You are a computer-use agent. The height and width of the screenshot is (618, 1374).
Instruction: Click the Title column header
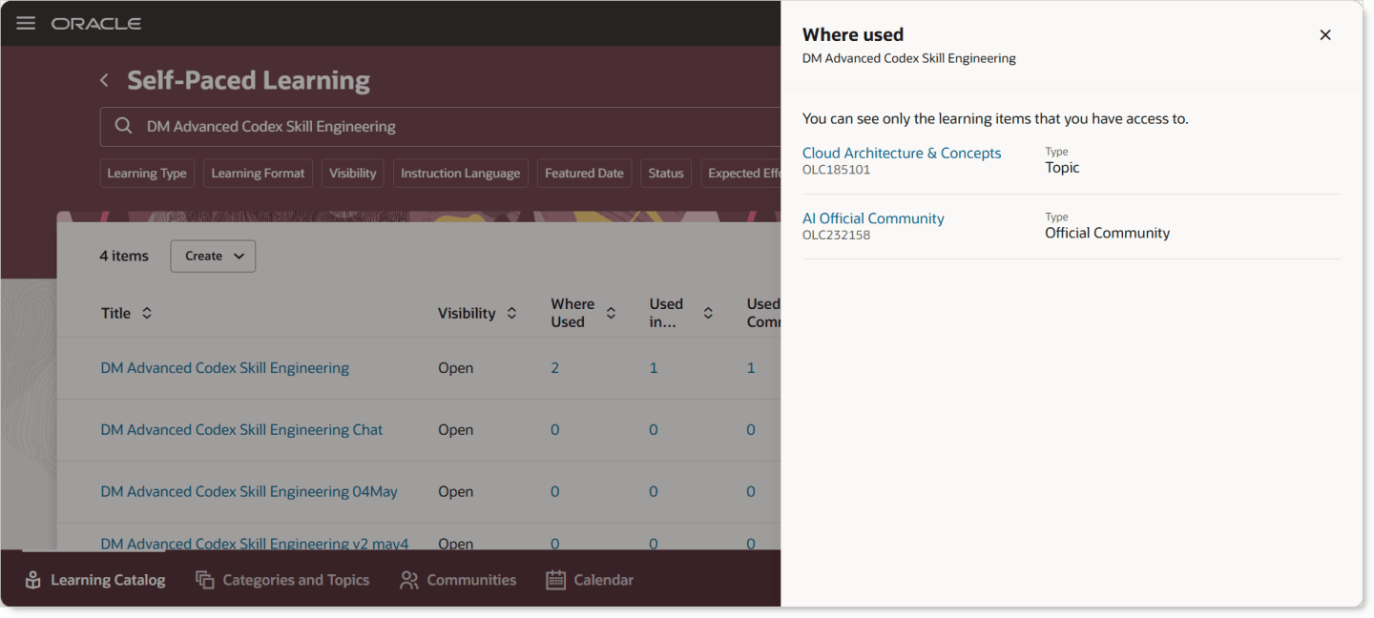[x=115, y=313]
